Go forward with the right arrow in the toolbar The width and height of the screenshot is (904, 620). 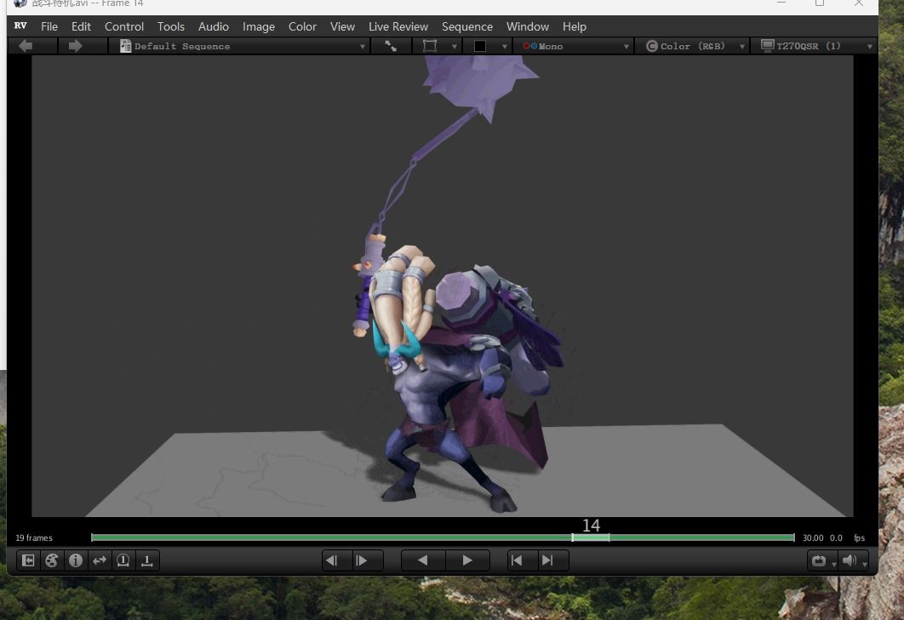(75, 46)
